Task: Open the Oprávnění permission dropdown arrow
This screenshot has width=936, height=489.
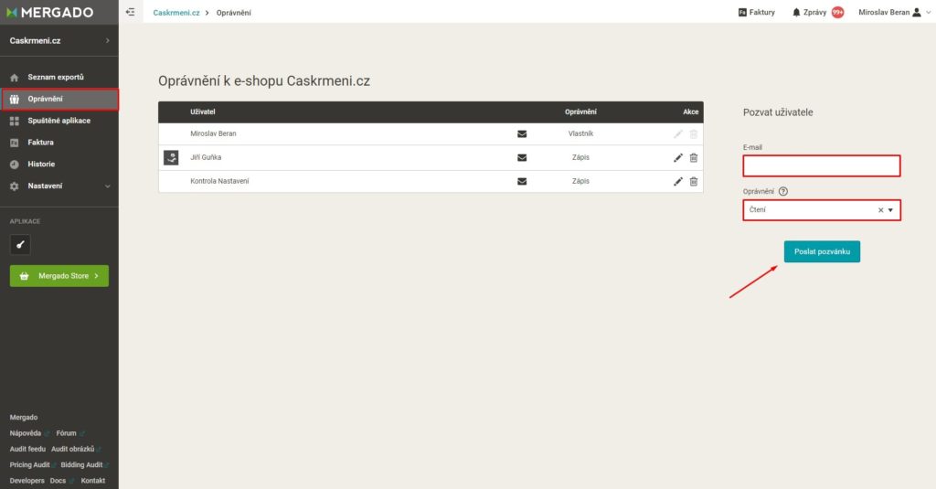Action: pyautogui.click(x=890, y=210)
